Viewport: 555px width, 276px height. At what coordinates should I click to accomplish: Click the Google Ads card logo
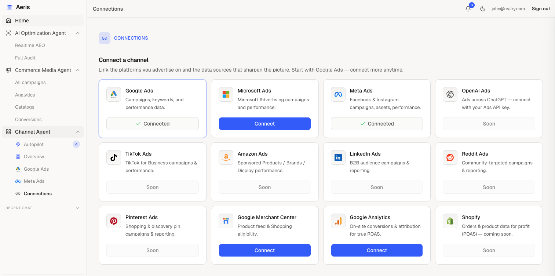pos(114,94)
